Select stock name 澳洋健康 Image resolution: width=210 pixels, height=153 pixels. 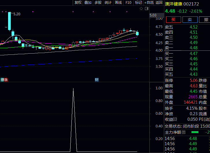[x=174, y=4]
